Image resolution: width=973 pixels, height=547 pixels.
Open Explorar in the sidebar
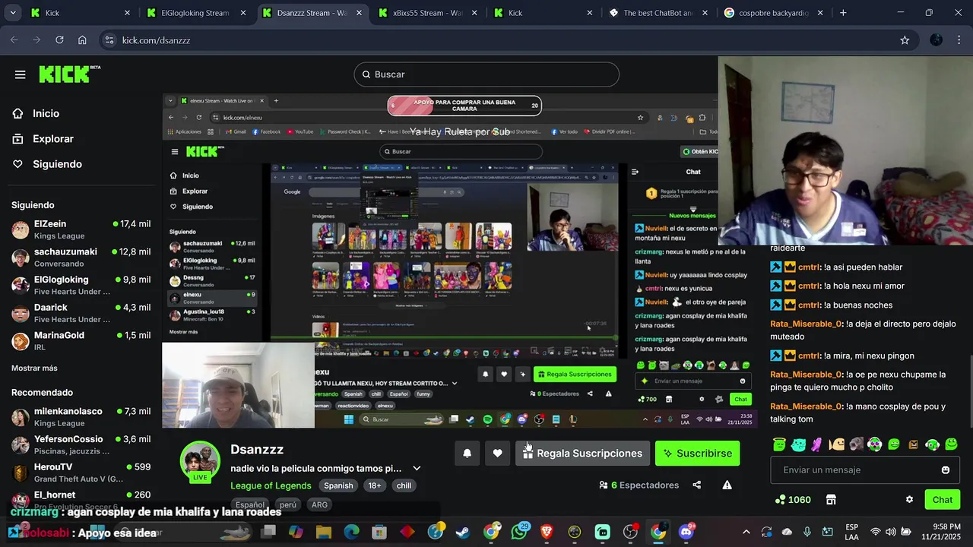click(52, 139)
